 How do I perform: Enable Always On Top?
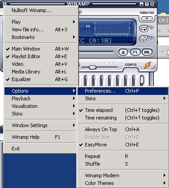(123, 129)
